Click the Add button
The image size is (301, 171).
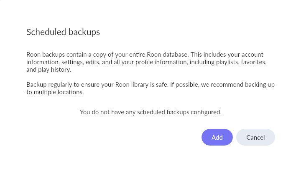tap(217, 137)
